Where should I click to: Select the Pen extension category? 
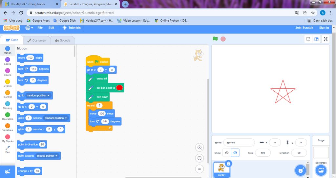(8, 149)
